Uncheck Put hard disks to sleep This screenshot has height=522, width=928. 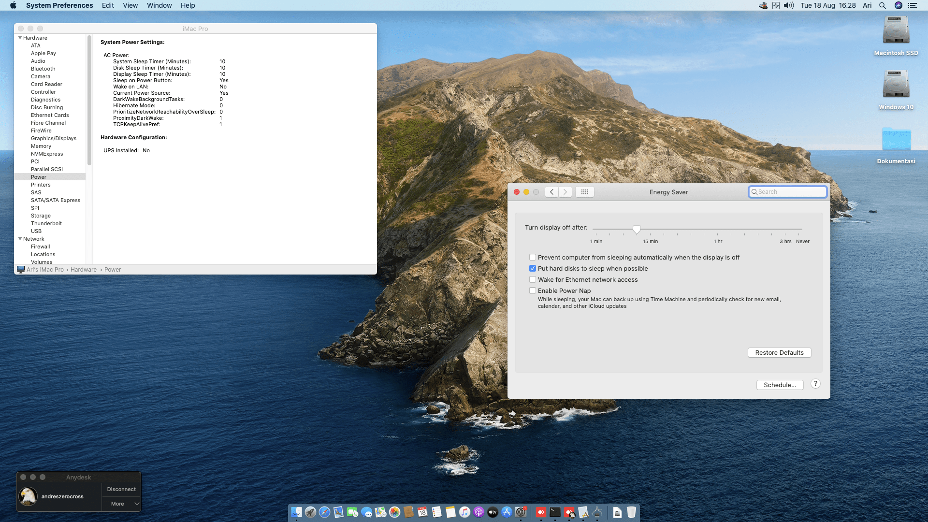[x=533, y=268]
